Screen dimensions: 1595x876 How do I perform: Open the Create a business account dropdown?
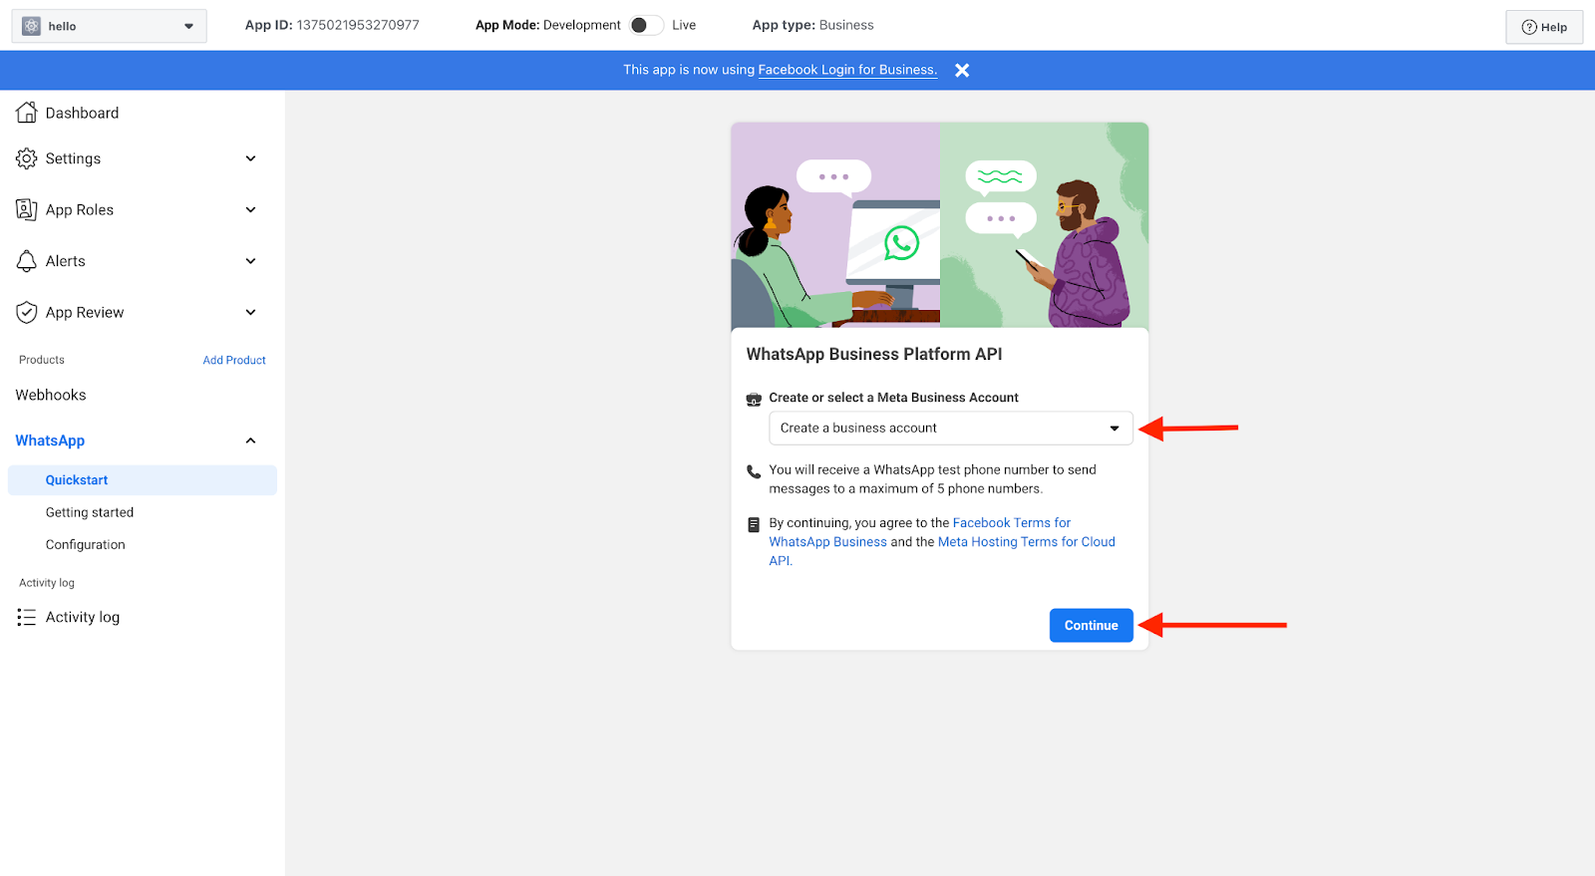click(x=951, y=428)
